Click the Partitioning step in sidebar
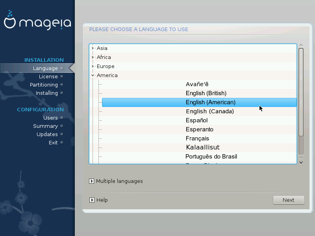Image resolution: width=315 pixels, height=236 pixels. click(44, 85)
